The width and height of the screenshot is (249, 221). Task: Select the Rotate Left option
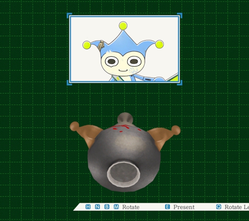(x=237, y=207)
